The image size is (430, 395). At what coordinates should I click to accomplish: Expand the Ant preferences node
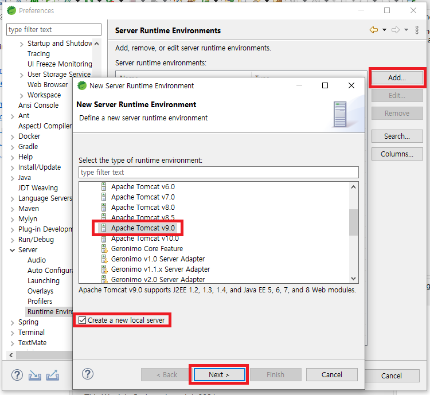(13, 116)
